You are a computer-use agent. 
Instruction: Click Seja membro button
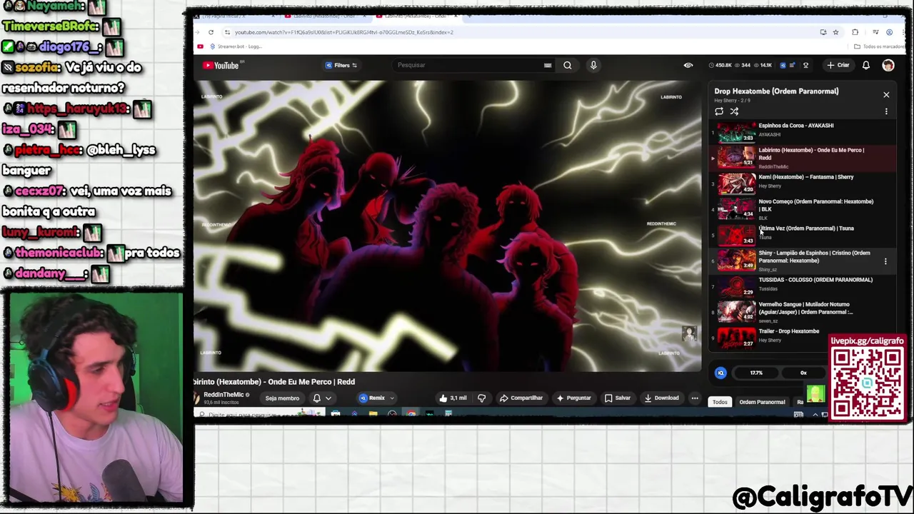(282, 398)
